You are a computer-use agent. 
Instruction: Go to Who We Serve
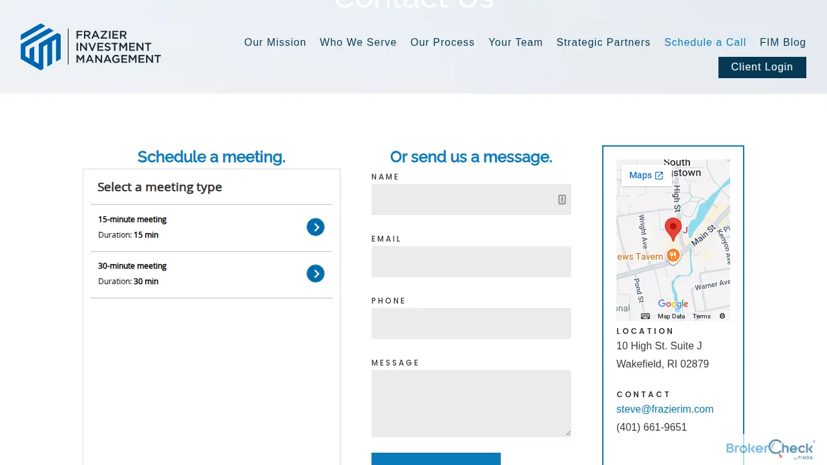click(358, 43)
